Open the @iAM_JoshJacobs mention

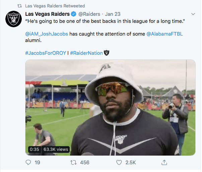(x=46, y=34)
